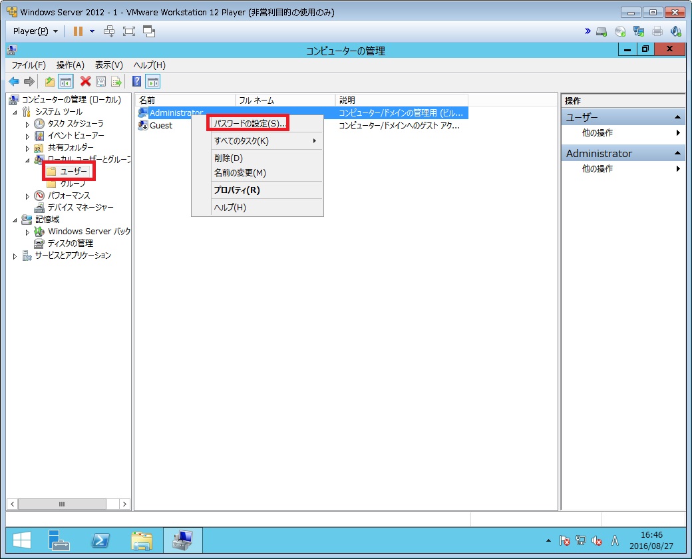Click the Properties toolbar icon
Viewport: 692px width, 559px height.
pos(100,82)
